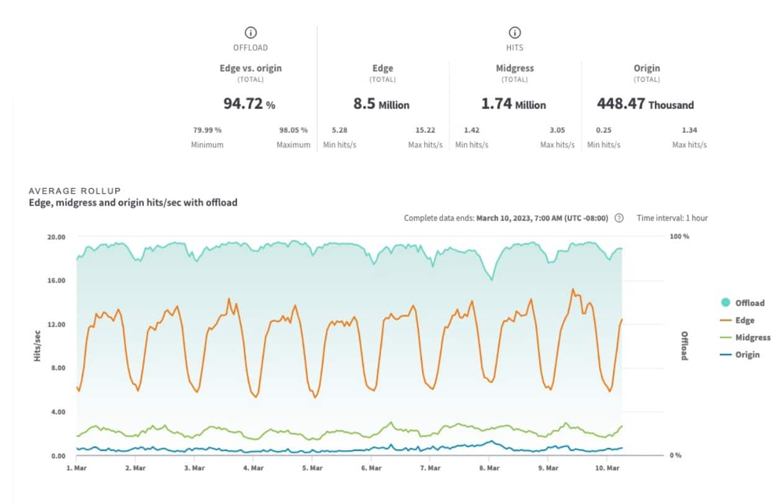Viewport: 782px width, 503px height.
Task: Click the 8. Mar x-axis marker
Action: click(x=489, y=468)
